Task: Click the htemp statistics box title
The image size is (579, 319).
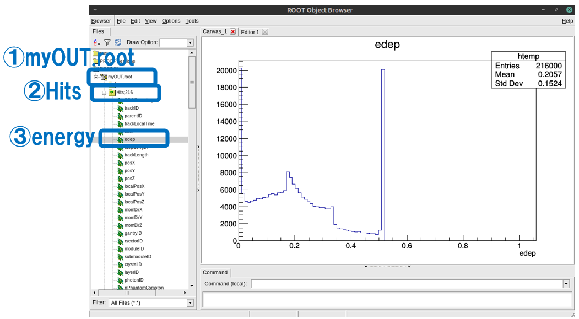Action: (x=528, y=56)
